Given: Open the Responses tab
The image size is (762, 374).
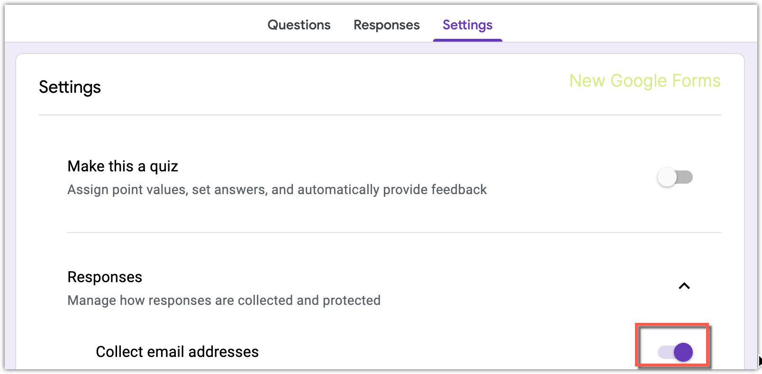Looking at the screenshot, I should click(x=387, y=25).
